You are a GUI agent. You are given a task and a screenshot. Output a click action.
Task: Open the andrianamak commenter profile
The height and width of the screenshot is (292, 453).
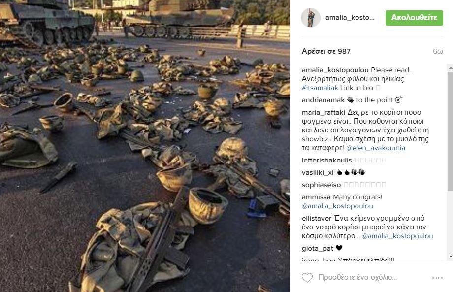(x=323, y=100)
